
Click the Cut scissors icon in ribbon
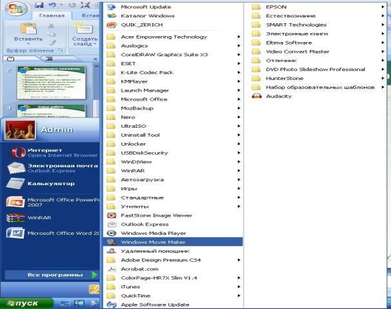tap(51, 26)
